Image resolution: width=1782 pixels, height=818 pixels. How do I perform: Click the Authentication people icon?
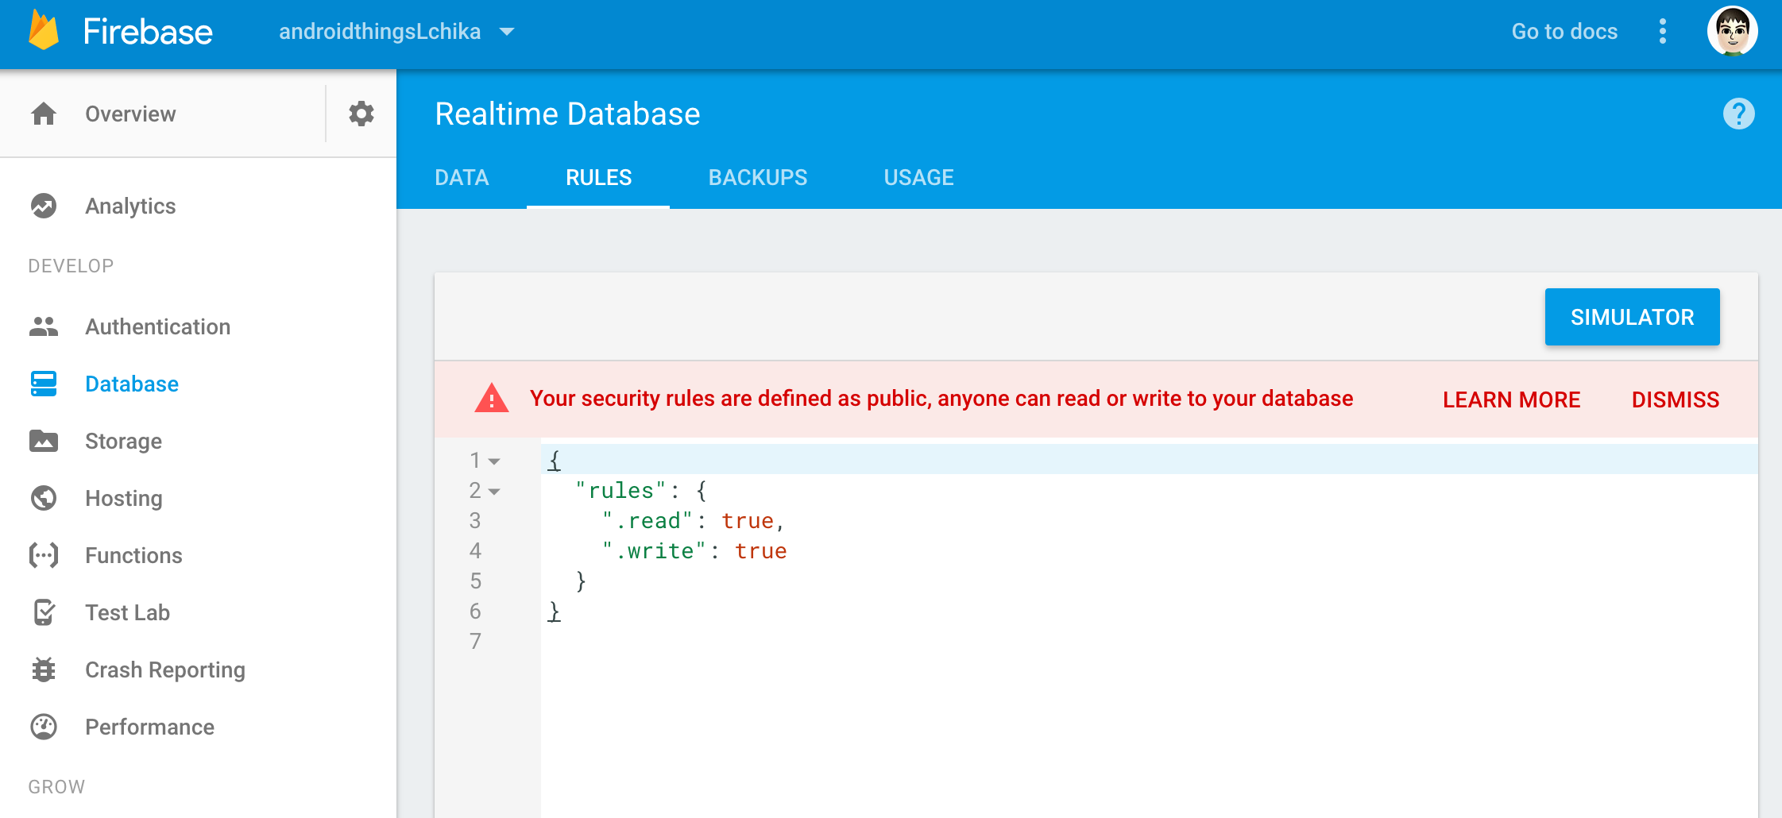(44, 326)
